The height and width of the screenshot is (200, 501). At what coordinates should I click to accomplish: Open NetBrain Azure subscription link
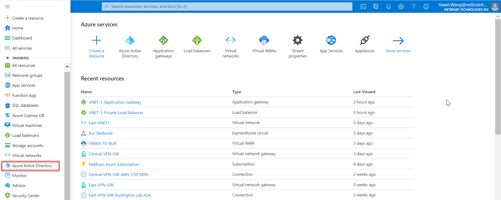(114, 164)
